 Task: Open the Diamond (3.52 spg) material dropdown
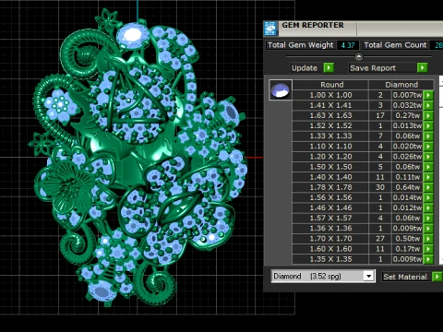pyautogui.click(x=368, y=276)
